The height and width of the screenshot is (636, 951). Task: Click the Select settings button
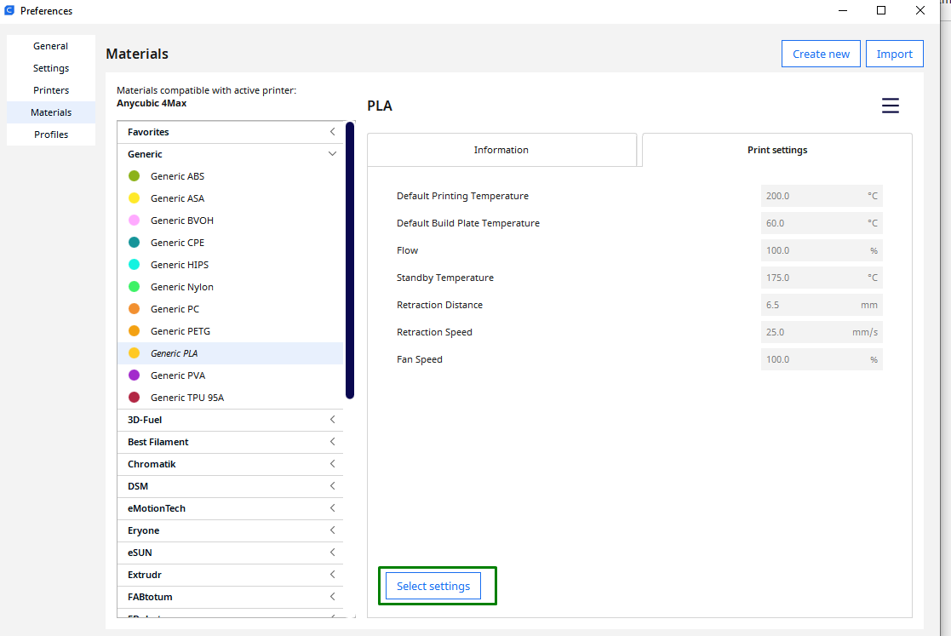433,586
